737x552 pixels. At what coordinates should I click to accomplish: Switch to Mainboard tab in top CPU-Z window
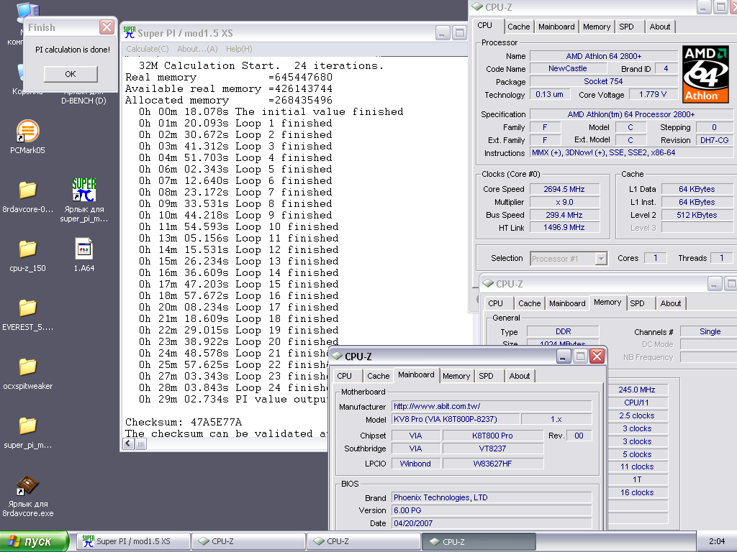click(x=556, y=27)
